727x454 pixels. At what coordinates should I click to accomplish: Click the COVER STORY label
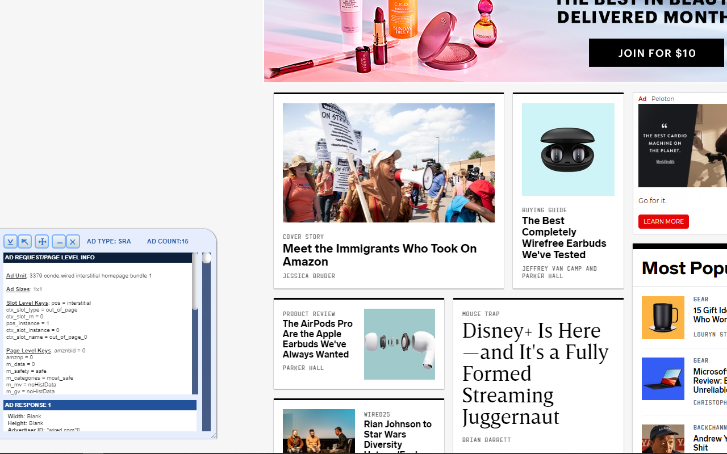(303, 237)
